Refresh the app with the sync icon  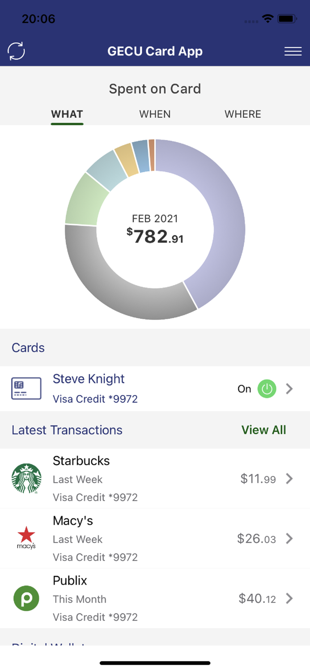point(16,51)
